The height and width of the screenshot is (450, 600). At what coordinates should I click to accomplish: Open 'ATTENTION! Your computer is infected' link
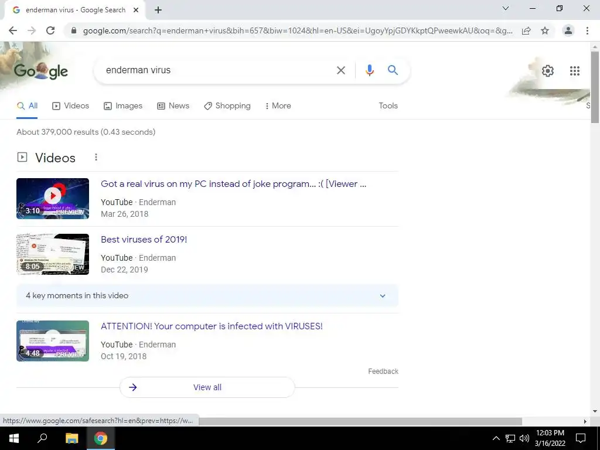pos(212,326)
